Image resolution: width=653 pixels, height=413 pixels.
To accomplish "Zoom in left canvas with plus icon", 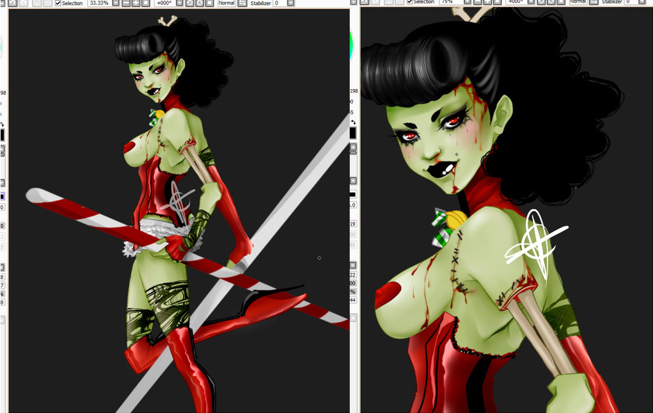I will click(136, 3).
